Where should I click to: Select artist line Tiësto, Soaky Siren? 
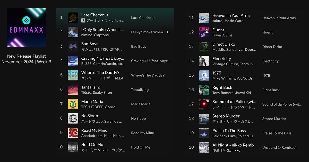click(97, 93)
